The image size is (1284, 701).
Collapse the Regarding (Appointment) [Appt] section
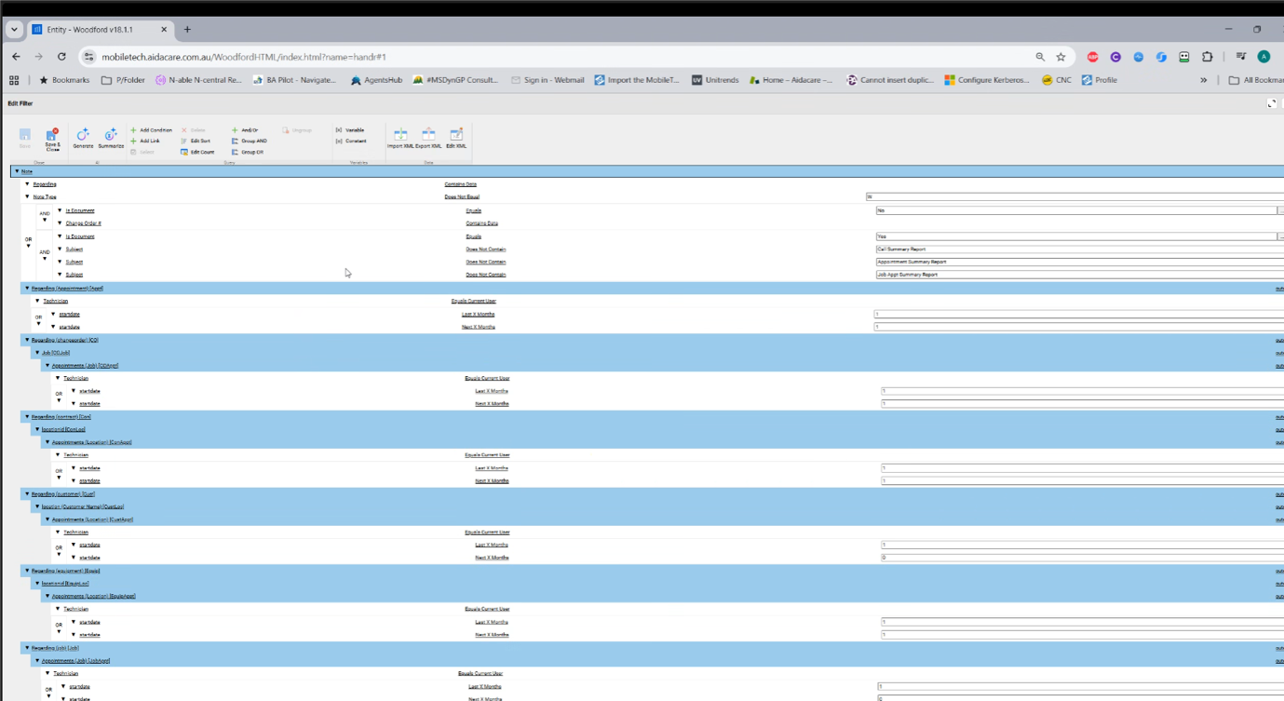click(27, 289)
